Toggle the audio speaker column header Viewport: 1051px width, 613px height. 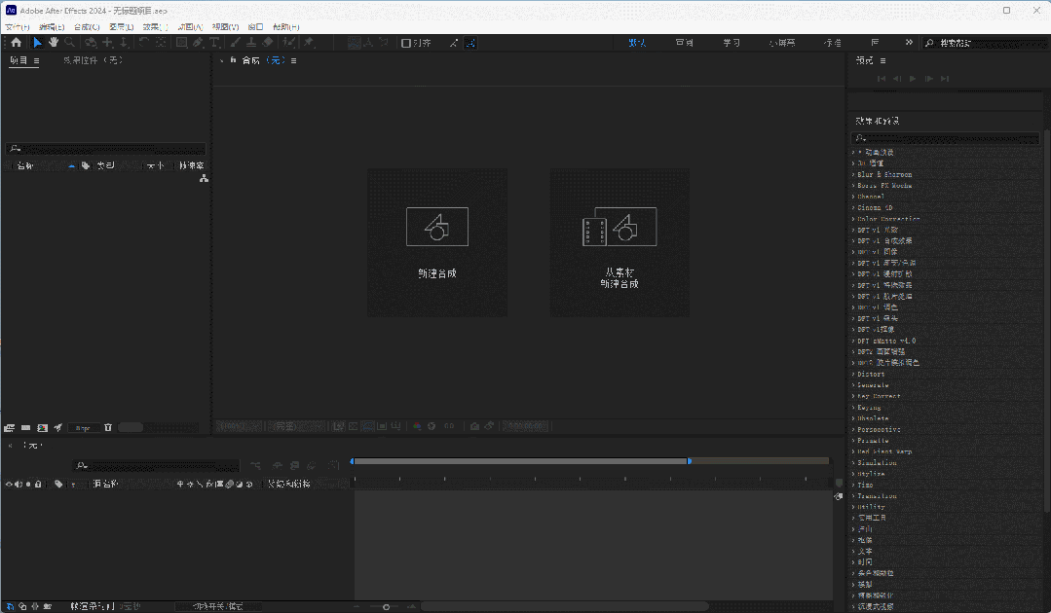[x=19, y=484]
